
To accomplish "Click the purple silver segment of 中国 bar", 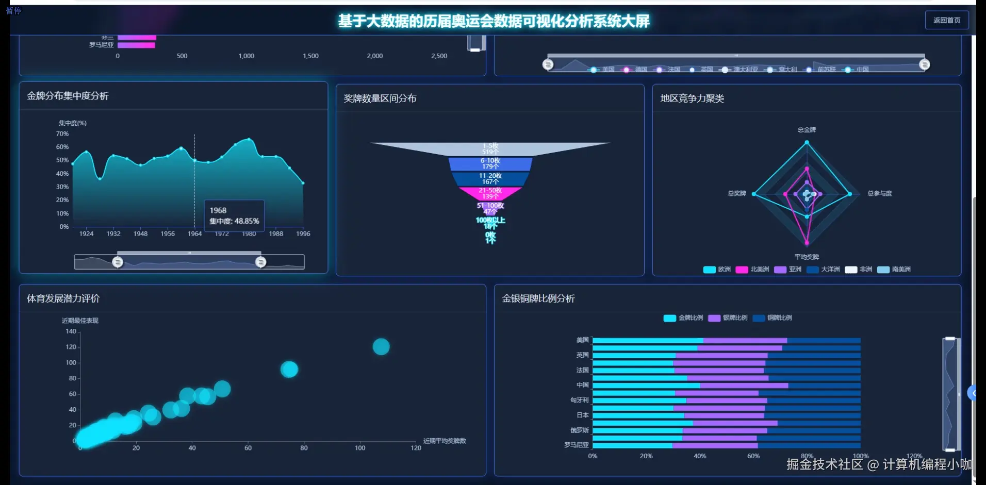I will click(x=744, y=386).
